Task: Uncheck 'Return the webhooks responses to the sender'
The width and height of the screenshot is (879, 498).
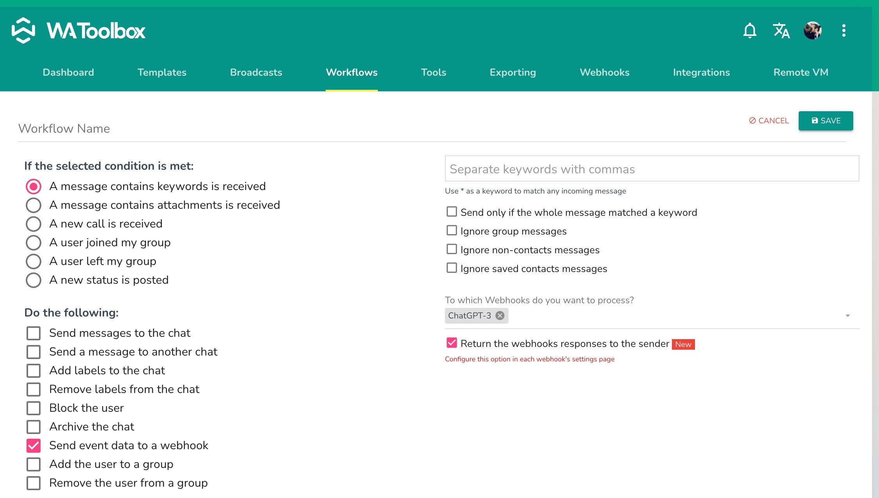Action: [452, 343]
